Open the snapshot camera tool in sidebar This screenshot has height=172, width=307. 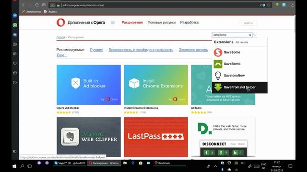coord(15,44)
